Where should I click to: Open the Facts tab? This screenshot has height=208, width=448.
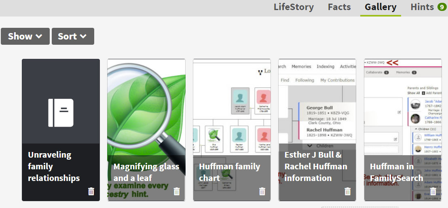pos(339,7)
